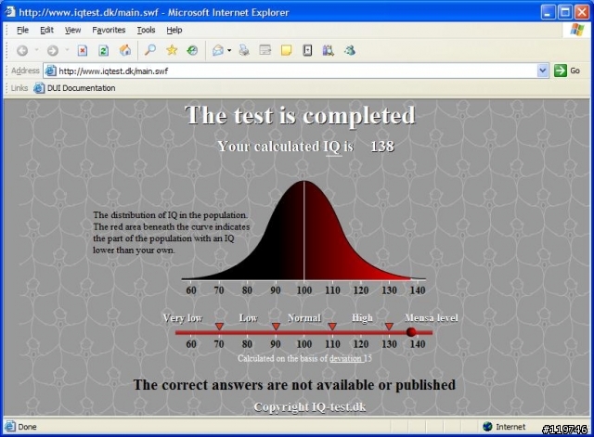Screen dimensions: 594x437
Task: Click the 'Normal' scale label
Action: click(304, 317)
